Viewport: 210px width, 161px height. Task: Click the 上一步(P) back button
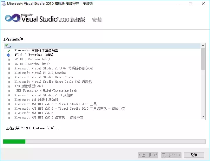point(148,155)
